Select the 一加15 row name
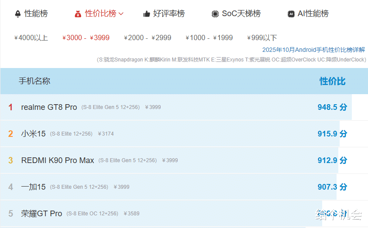The height and width of the screenshot is (228, 368). [33, 187]
